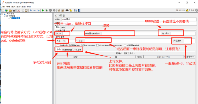Click the New test plan icon
Viewport: 198px width, 104px height.
pyautogui.click(x=3, y=10)
